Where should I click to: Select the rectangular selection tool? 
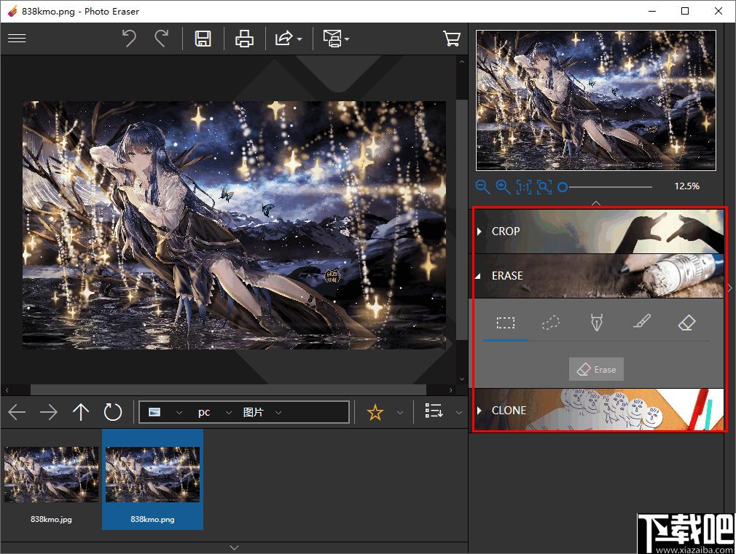[506, 322]
